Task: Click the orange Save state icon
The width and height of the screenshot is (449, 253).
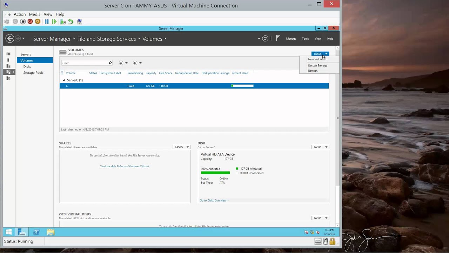Action: click(38, 21)
